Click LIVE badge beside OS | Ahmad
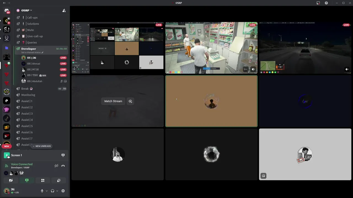The height and width of the screenshot is (198, 353). [63, 64]
